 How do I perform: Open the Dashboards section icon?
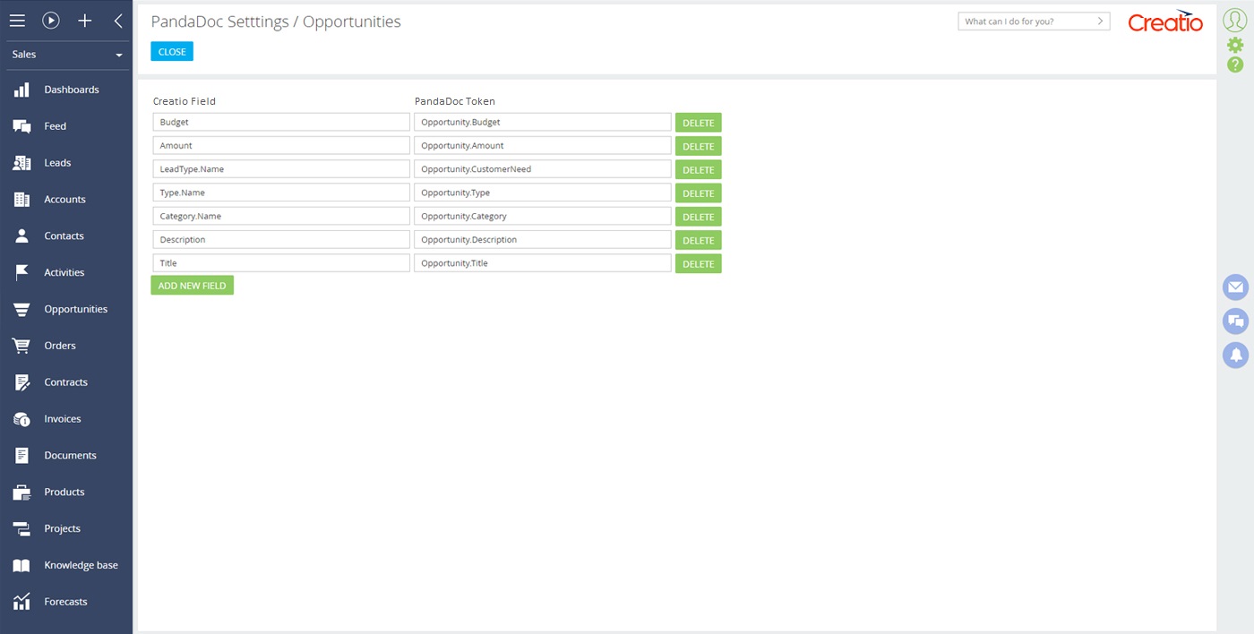(21, 90)
